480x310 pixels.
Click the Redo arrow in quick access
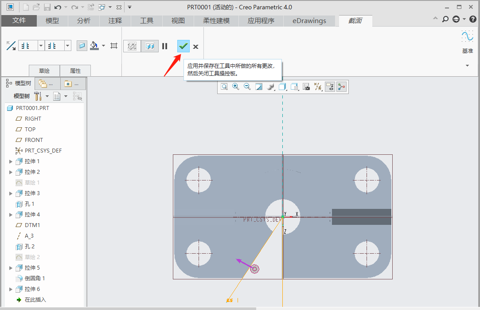tap(74, 7)
